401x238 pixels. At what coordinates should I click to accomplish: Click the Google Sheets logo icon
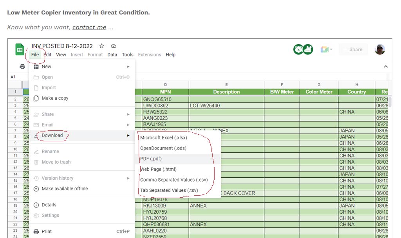pos(20,50)
